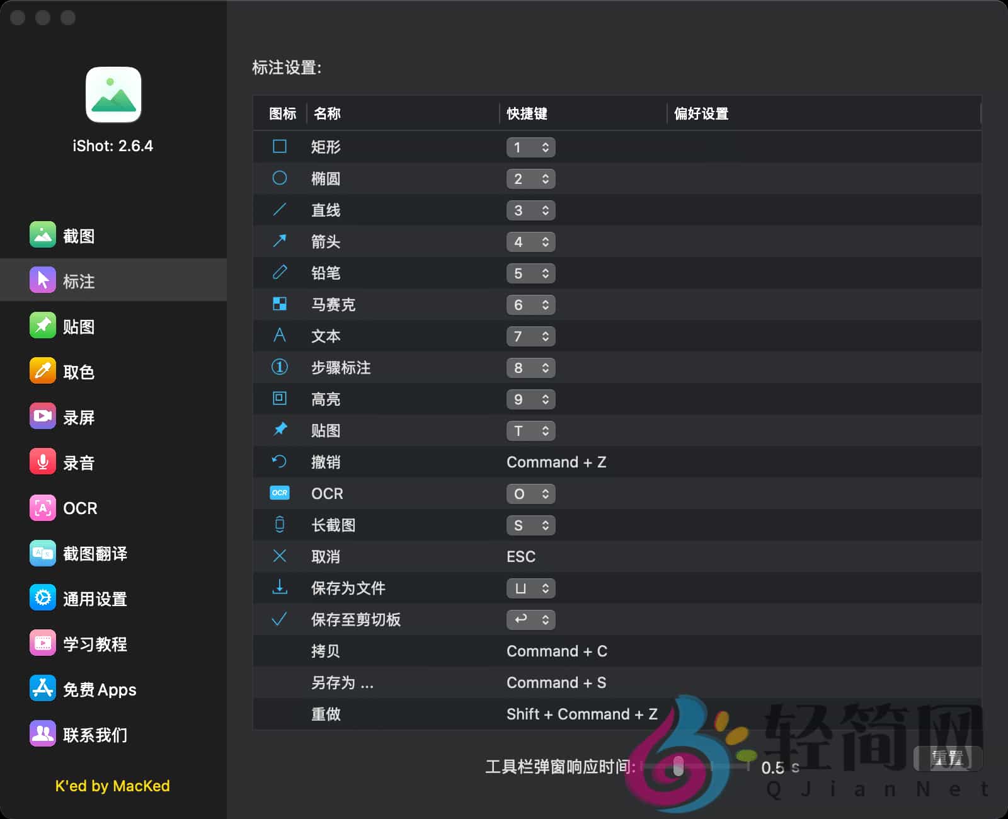Screen dimensions: 1008x819
Task: Open the 录屏 screen recording section
Action: (x=77, y=416)
